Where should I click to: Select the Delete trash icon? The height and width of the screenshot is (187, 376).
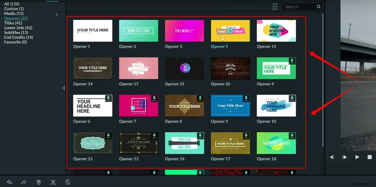[39, 182]
